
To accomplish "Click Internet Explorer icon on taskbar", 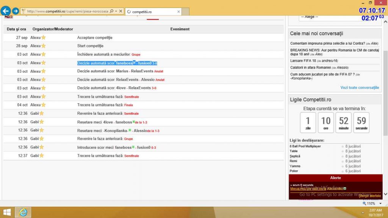I will pos(23,212).
